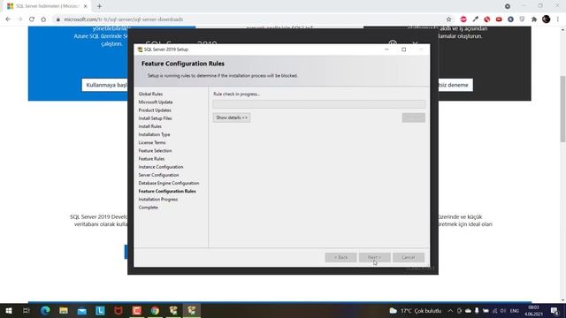Click the gray shield extension icon

pos(522,19)
